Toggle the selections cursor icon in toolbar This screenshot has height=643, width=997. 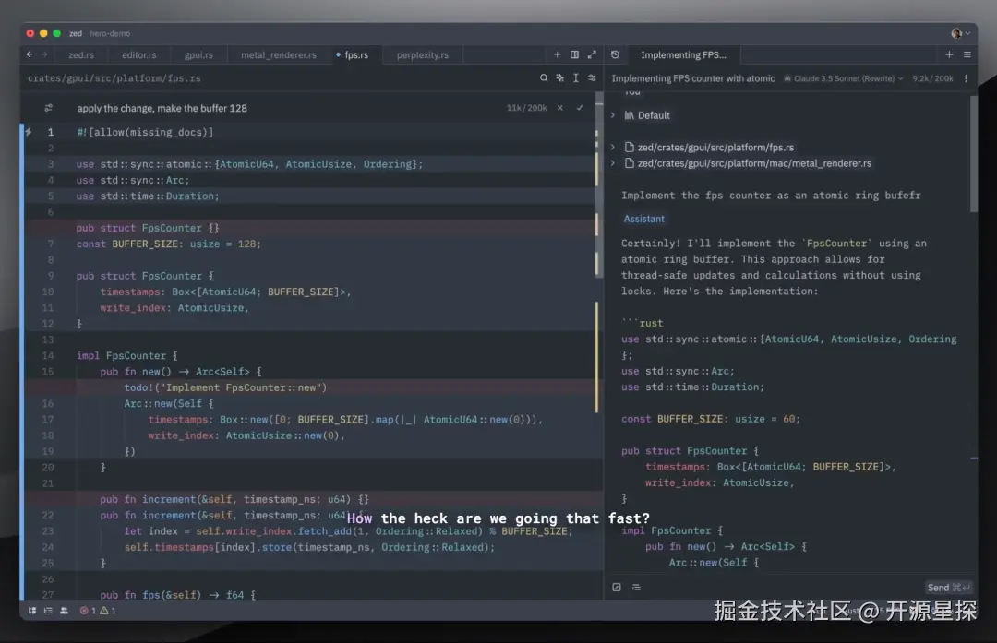coord(575,78)
